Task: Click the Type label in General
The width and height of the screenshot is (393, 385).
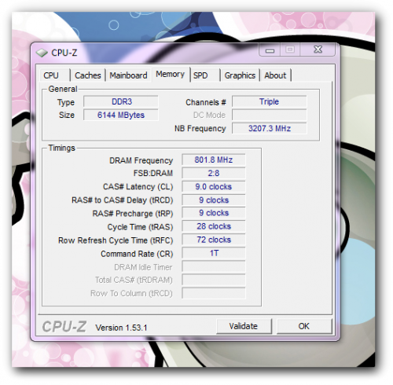Action: point(66,102)
